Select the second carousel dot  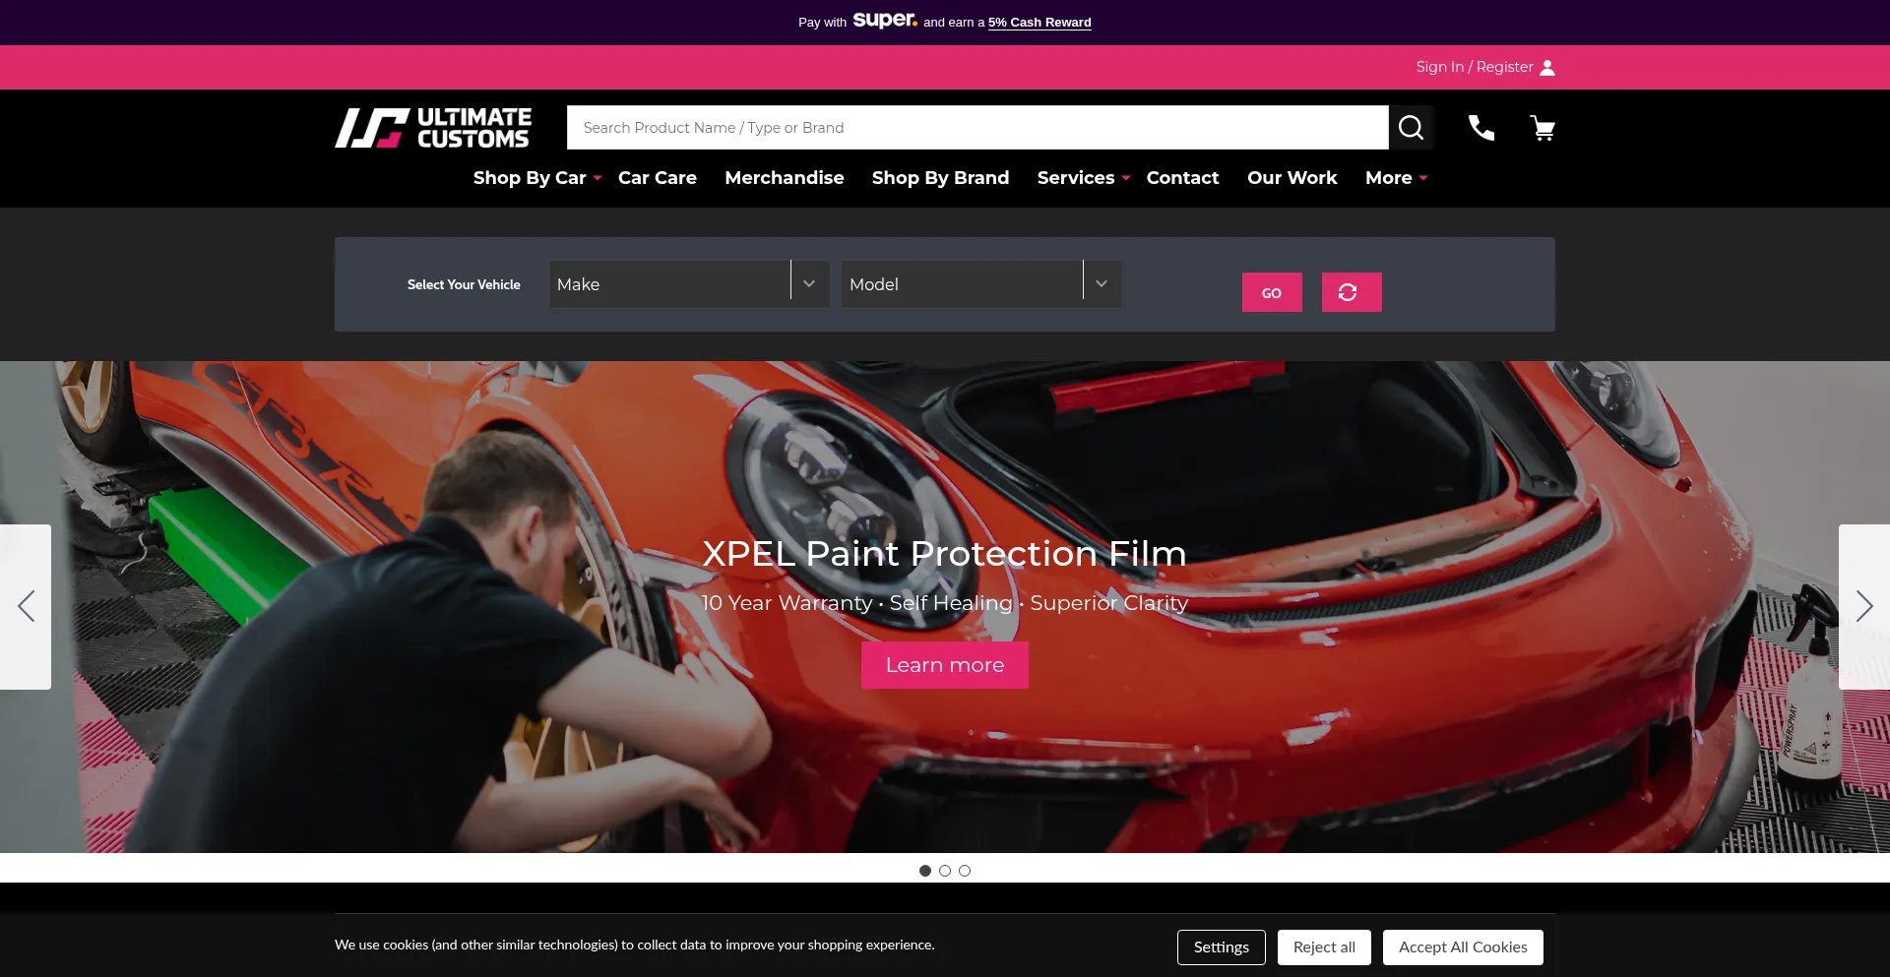(945, 871)
